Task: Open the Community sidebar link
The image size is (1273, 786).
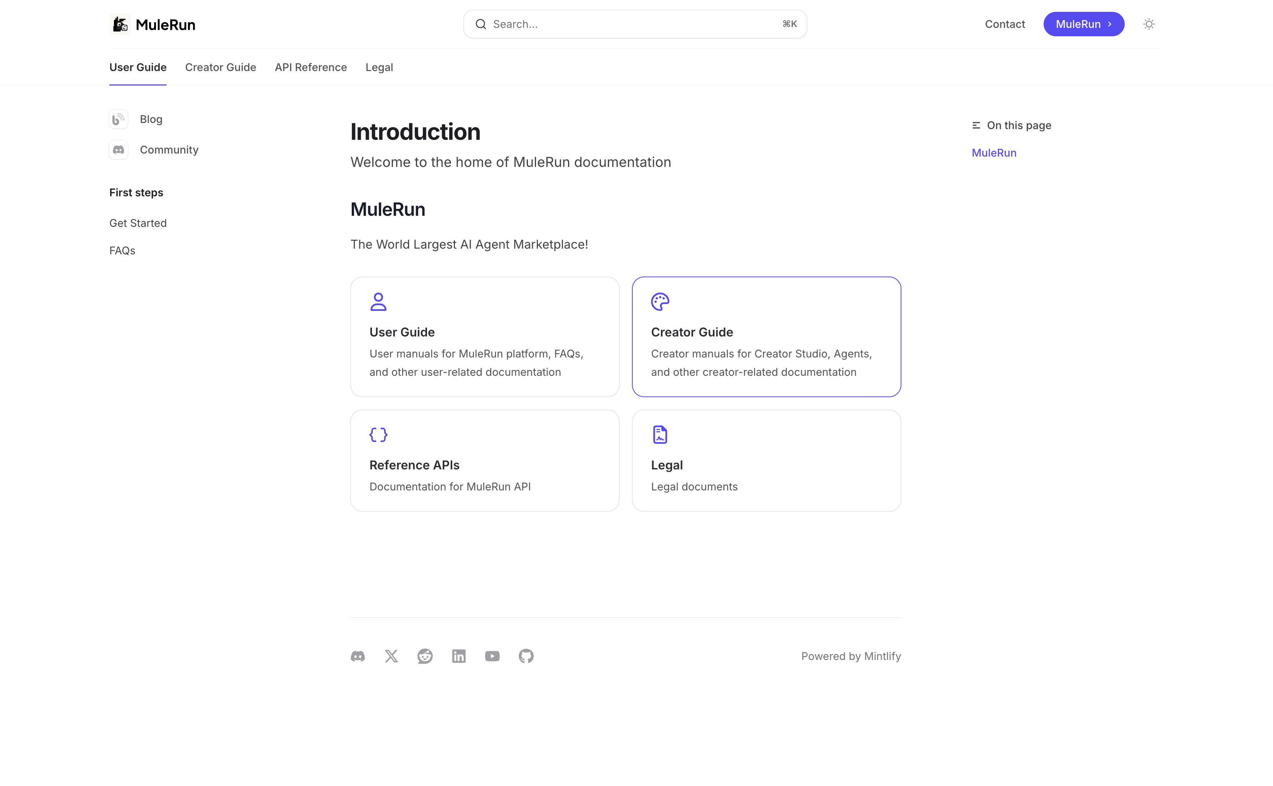Action: [x=169, y=150]
